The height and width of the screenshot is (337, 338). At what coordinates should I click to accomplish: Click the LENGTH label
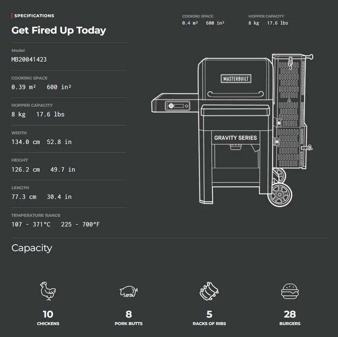point(20,188)
